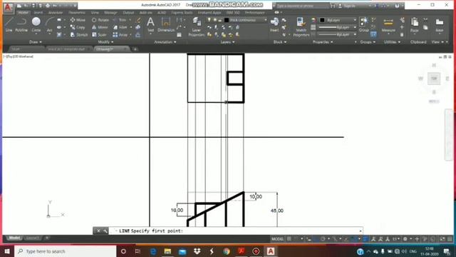Viewport: 456px width, 257px height.
Task: Open the Home ribbon tab
Action: coord(23,13)
